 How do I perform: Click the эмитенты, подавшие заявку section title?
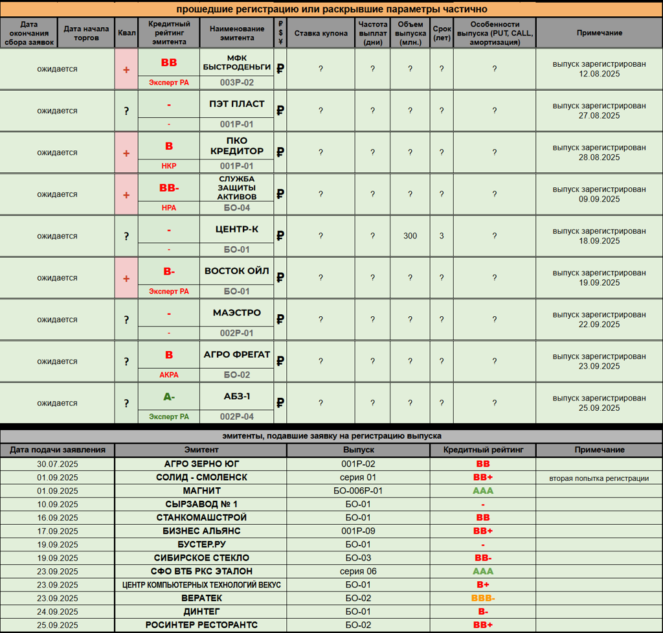click(331, 436)
